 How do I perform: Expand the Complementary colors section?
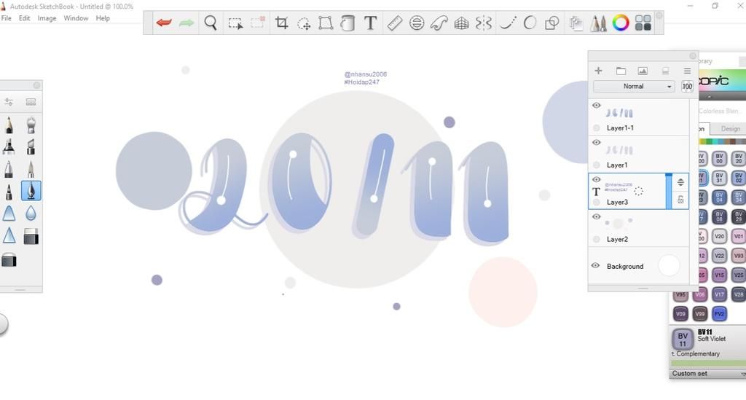(696, 354)
